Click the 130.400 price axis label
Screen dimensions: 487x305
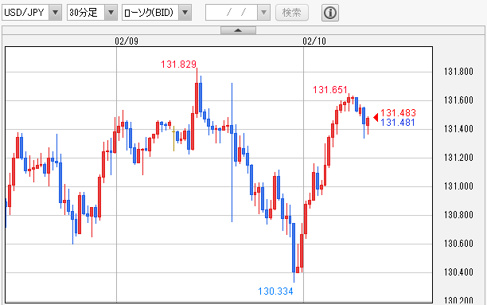tap(458, 272)
